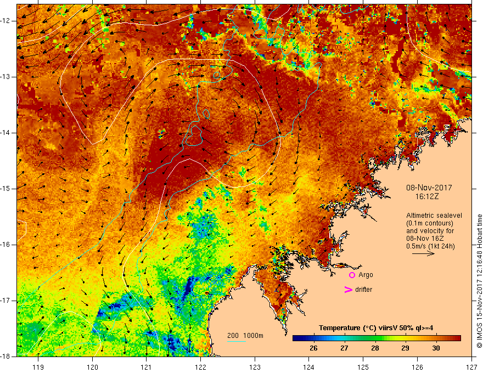Click the 'Temperature (°C) viirsV 50% ql>=4' title

point(376,328)
